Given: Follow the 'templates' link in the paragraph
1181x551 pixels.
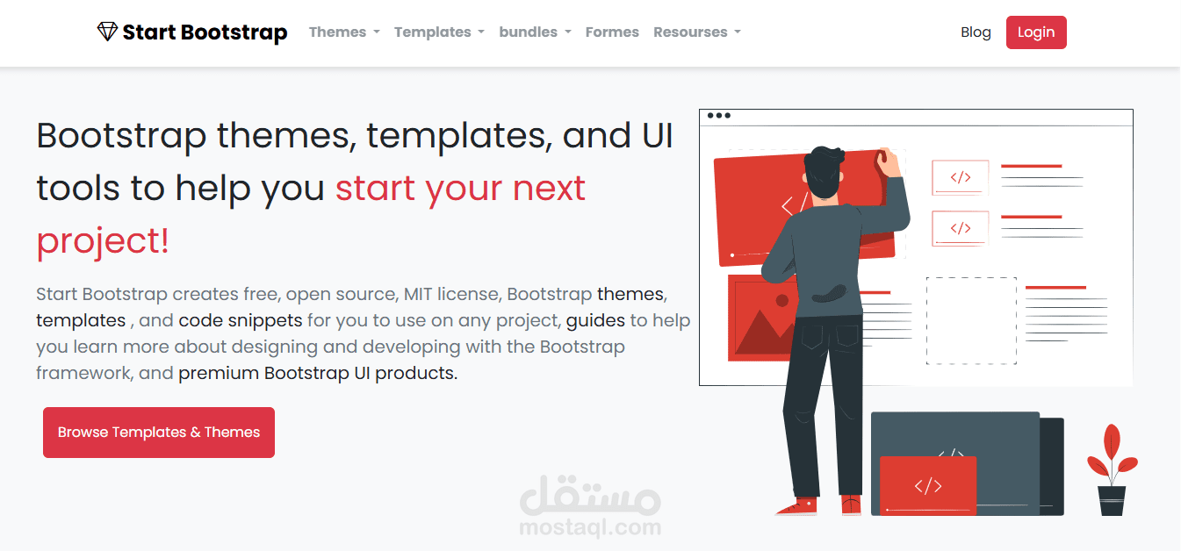Looking at the screenshot, I should tap(81, 319).
